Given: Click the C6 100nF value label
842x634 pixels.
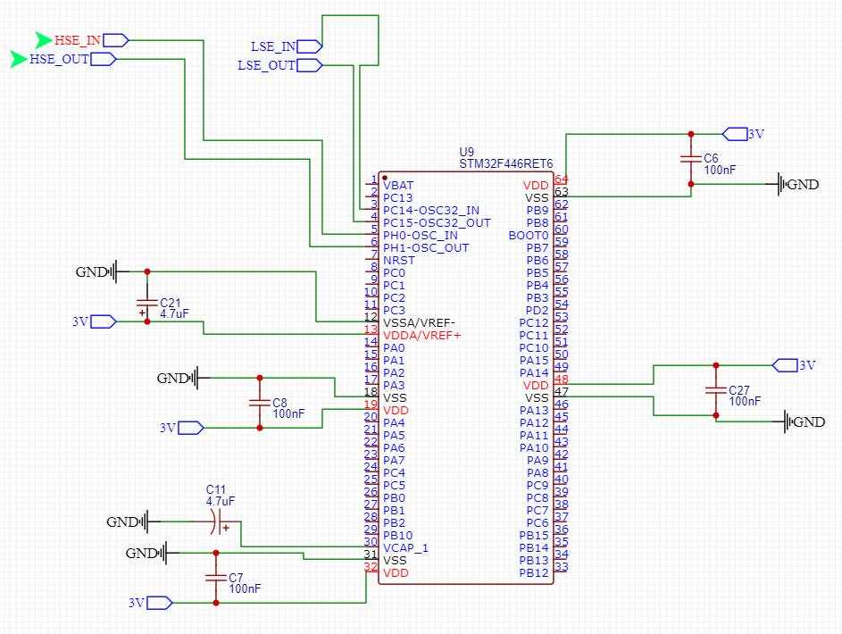Looking at the screenshot, I should 720,171.
